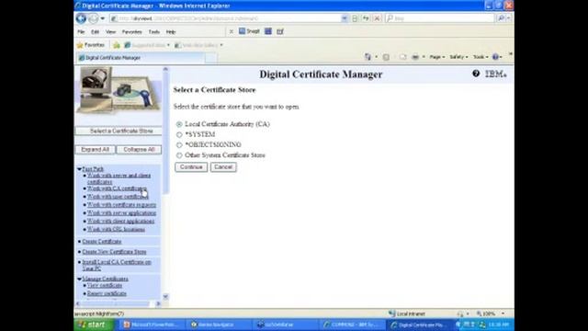Image resolution: width=588 pixels, height=331 pixels.
Task: Select the Digital Certificate Manager browser tab
Action: click(141, 58)
